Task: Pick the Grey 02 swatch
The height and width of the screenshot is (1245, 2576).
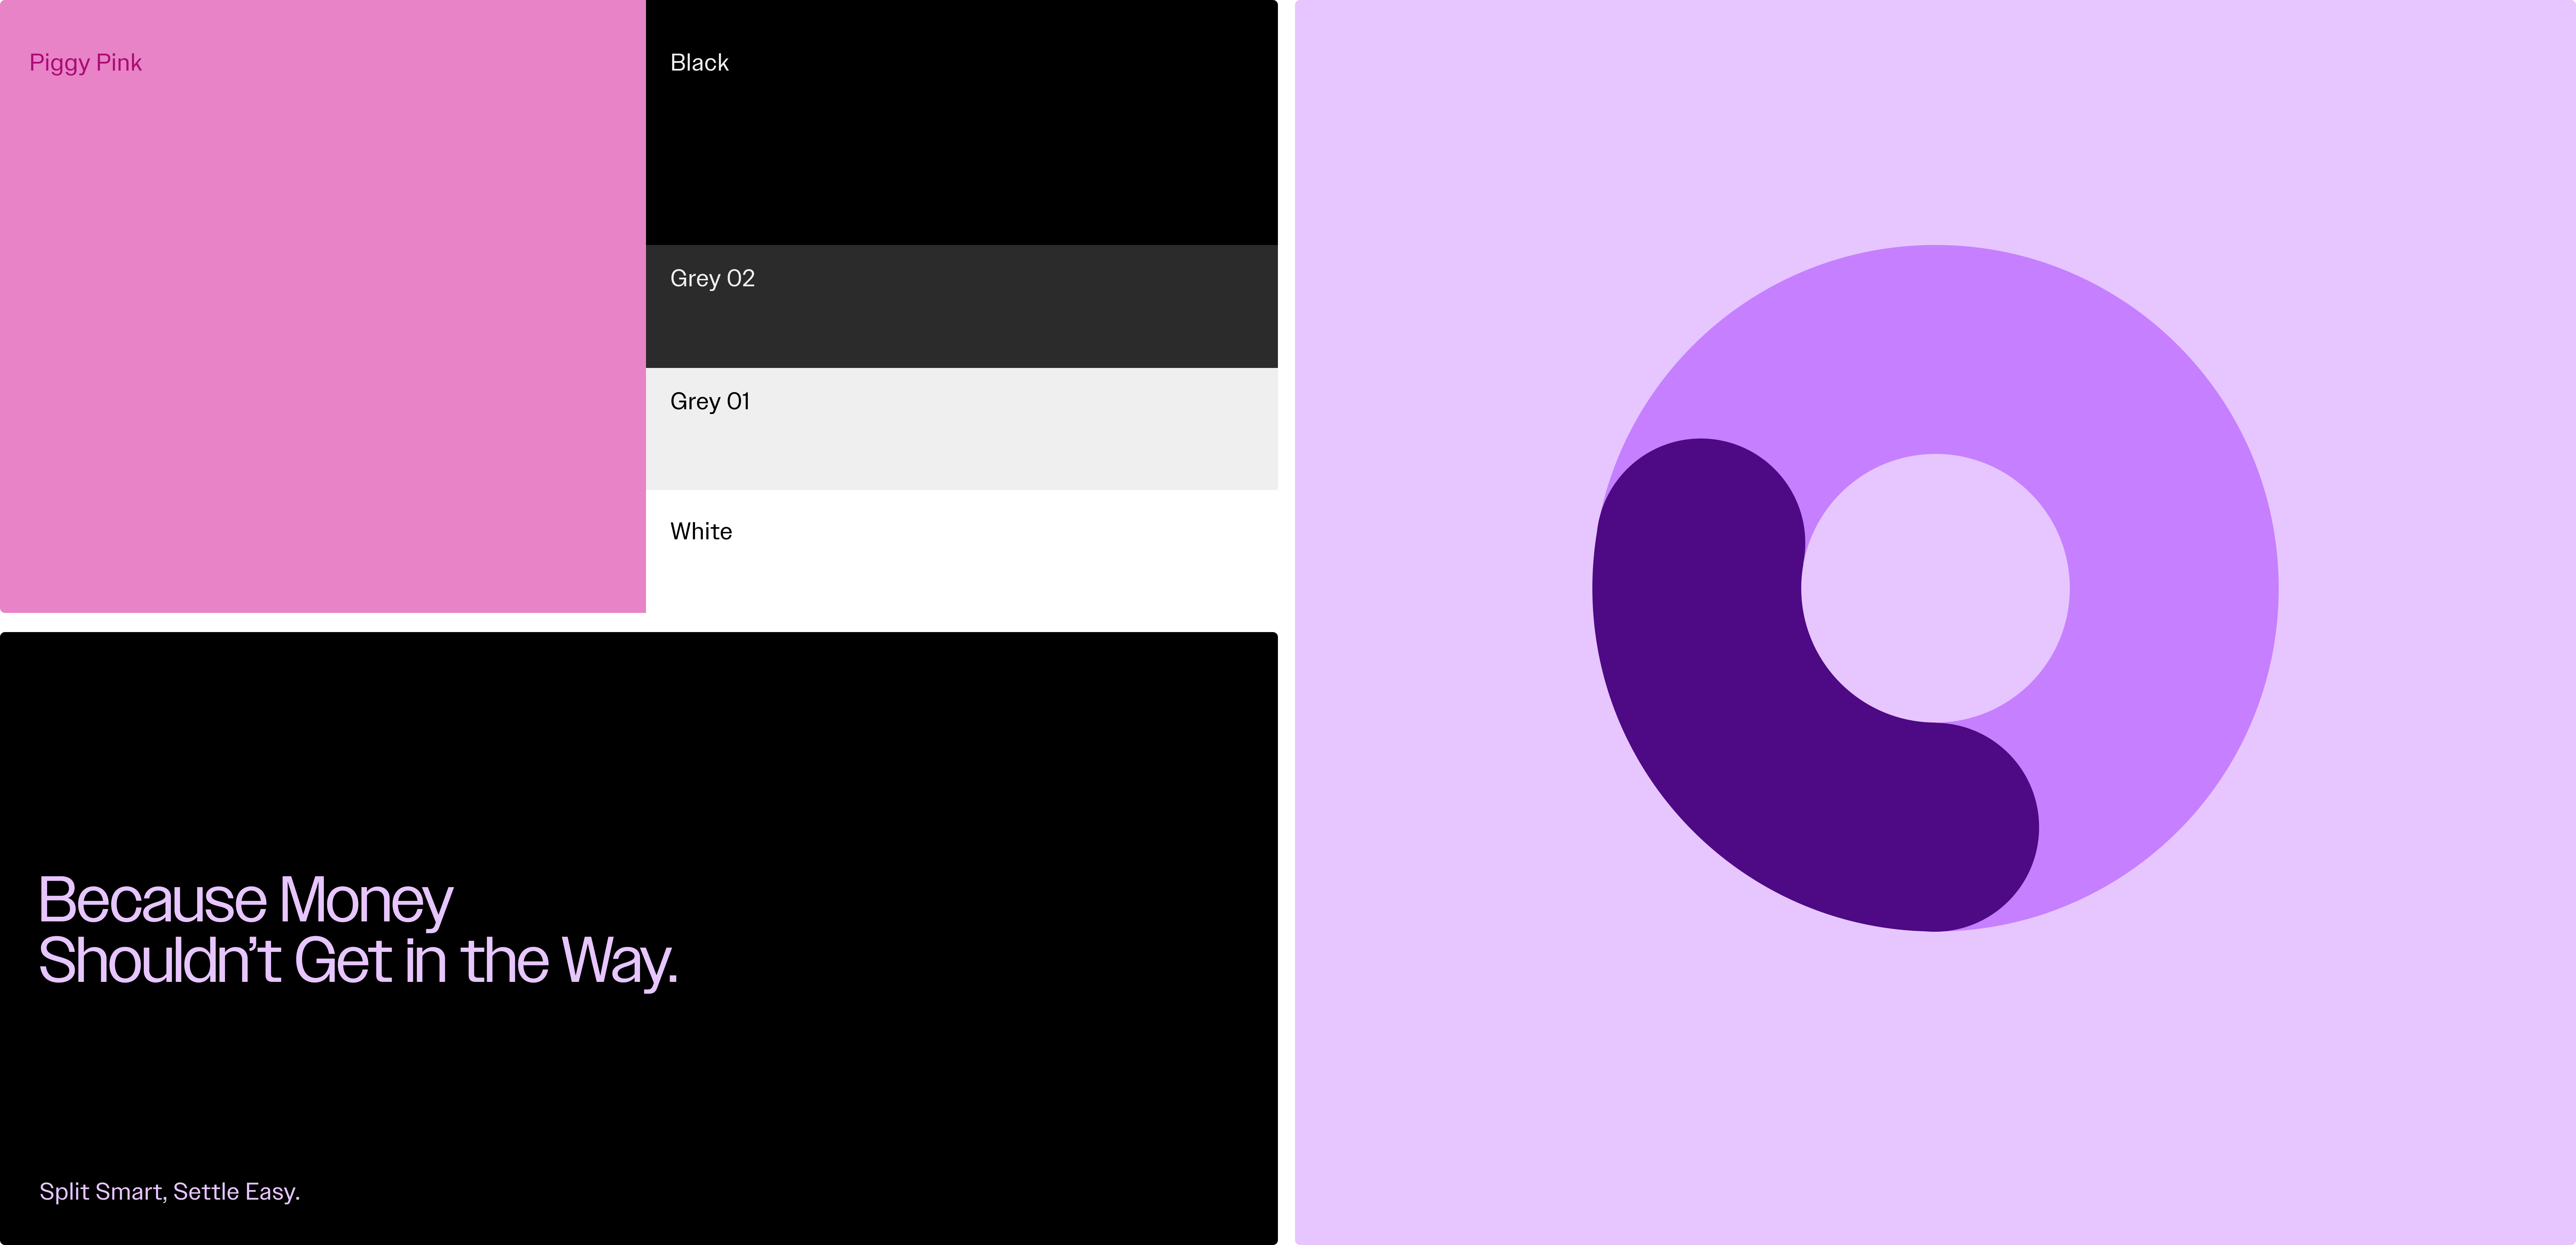Action: tap(962, 306)
